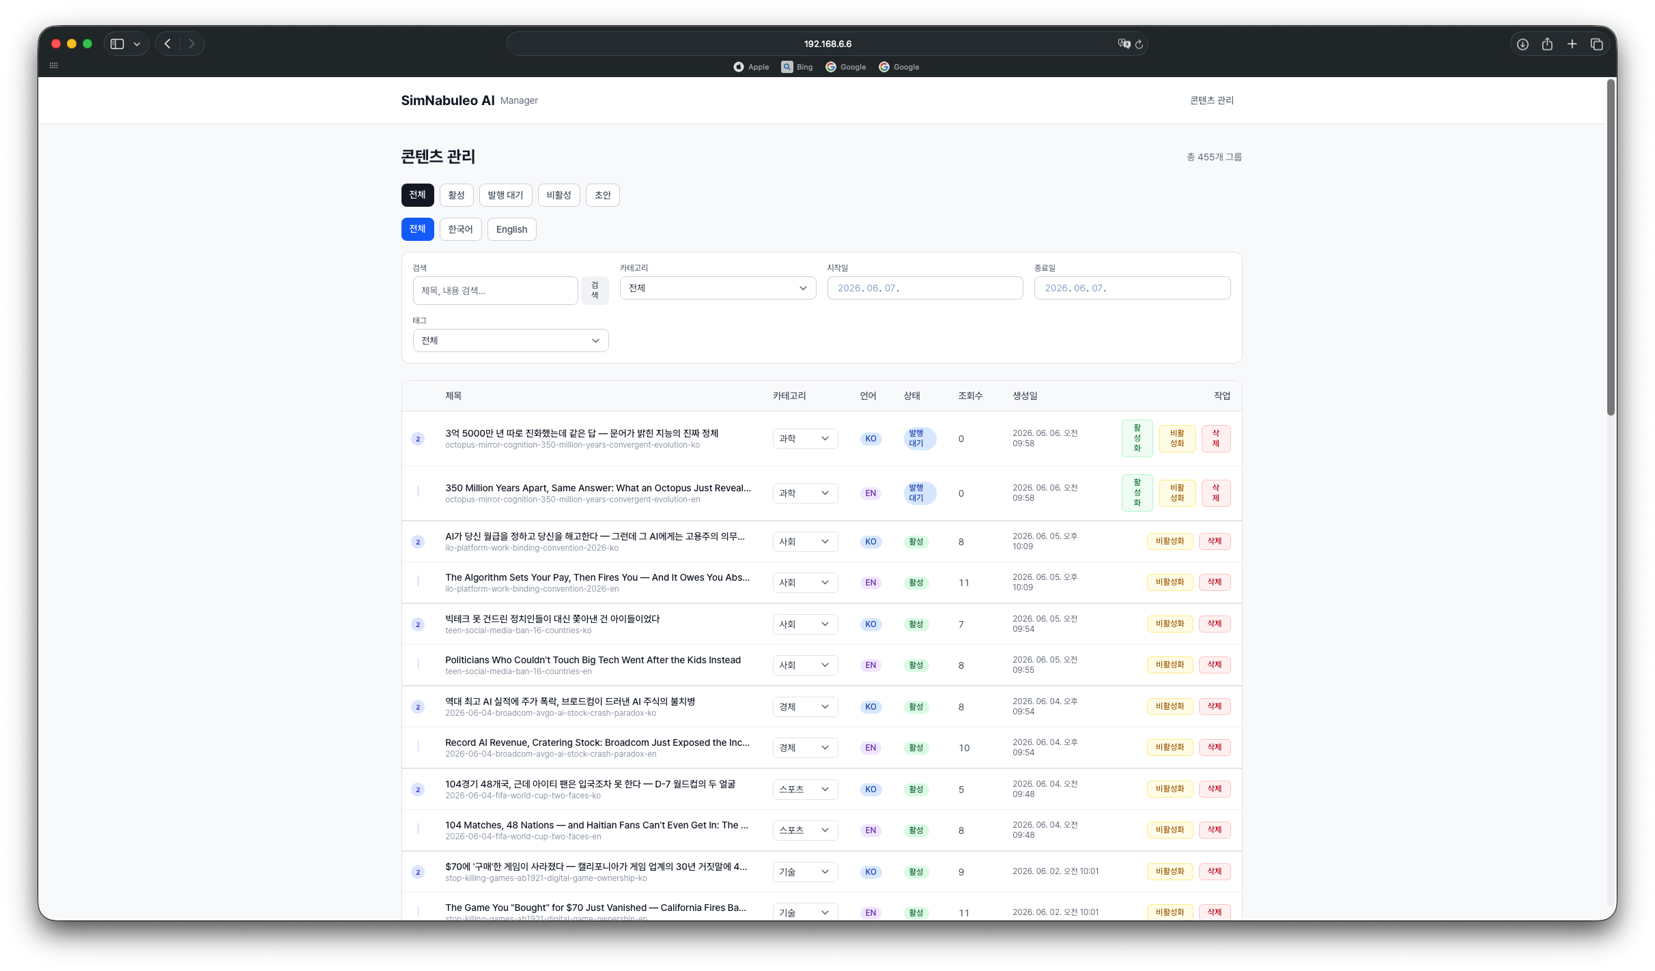Viewport: 1655px width, 971px height.
Task: Click the 생성일 column header
Action: pos(1025,396)
